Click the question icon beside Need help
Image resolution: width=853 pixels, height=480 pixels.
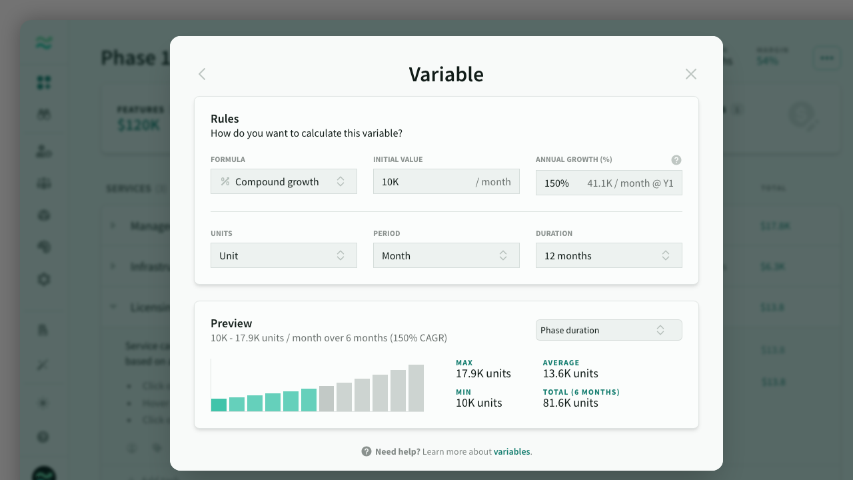[367, 451]
